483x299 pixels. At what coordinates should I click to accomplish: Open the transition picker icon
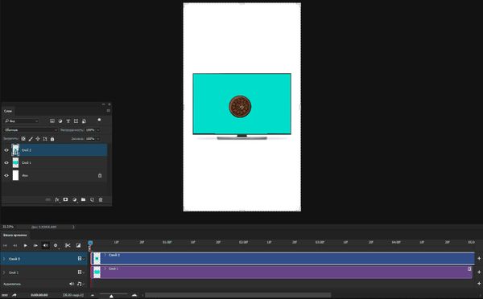pyautogui.click(x=78, y=245)
